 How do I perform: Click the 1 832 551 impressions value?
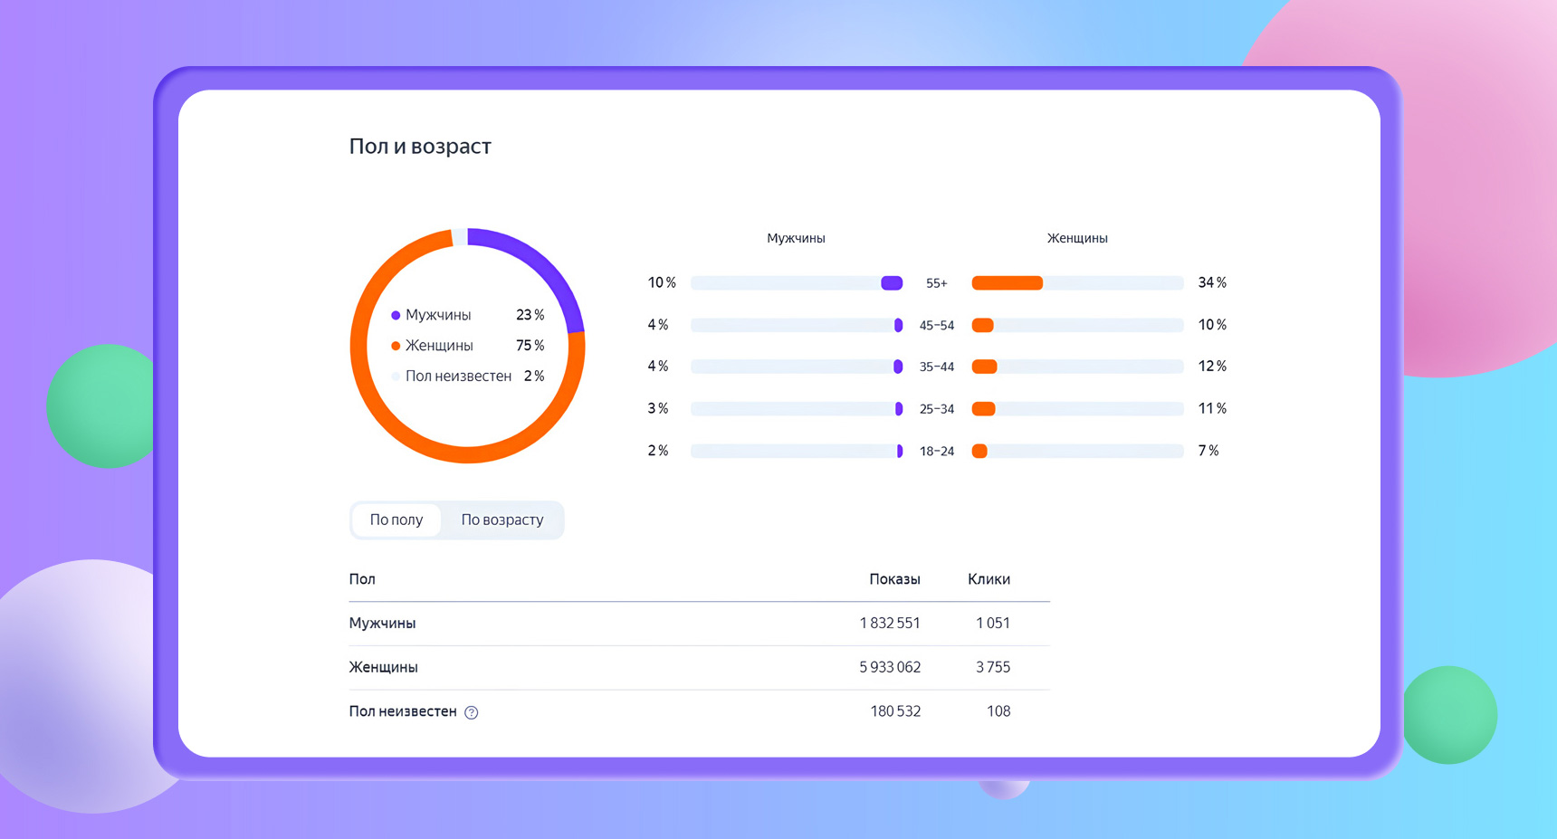tap(890, 624)
